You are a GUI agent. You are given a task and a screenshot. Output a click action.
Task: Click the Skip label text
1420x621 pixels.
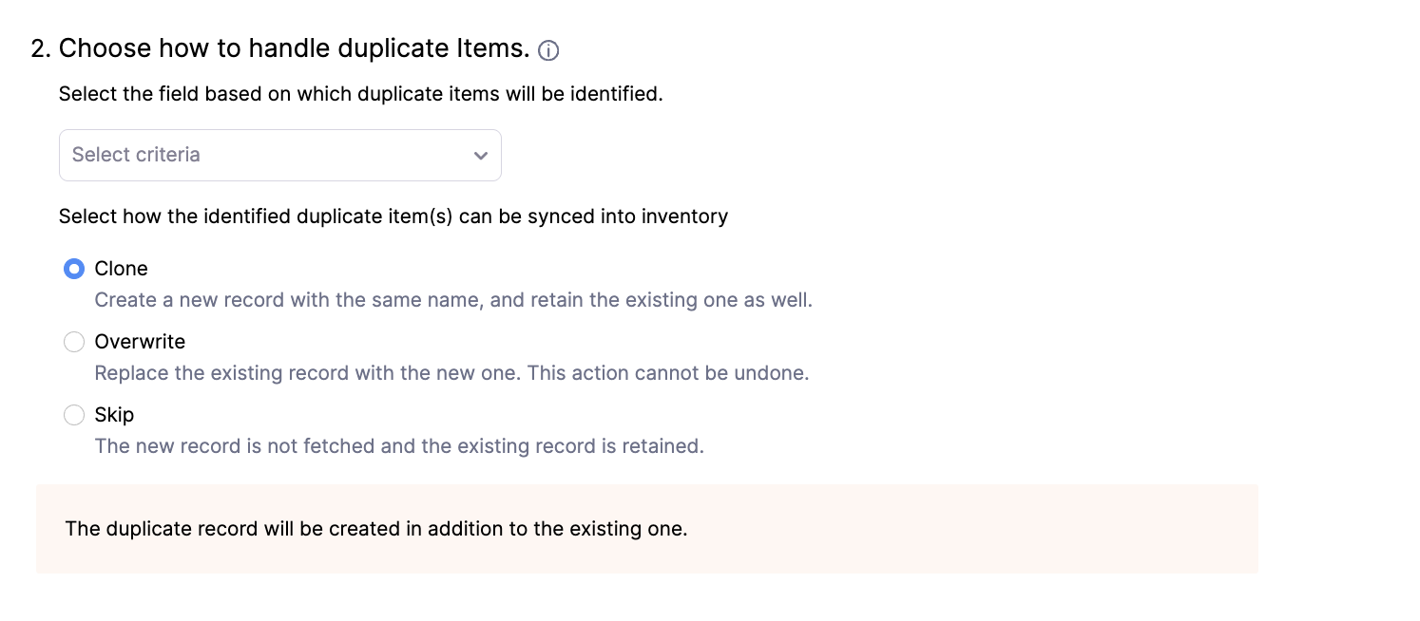pos(114,415)
